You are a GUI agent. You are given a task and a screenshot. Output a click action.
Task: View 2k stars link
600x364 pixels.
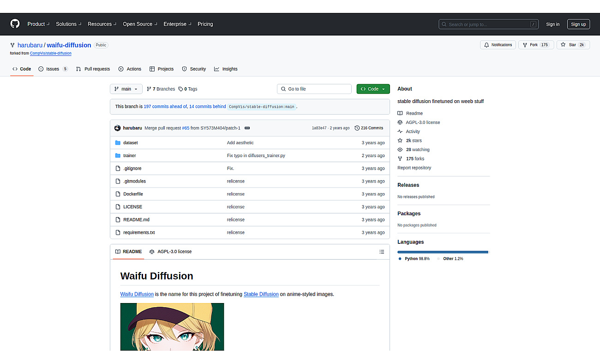410,140
